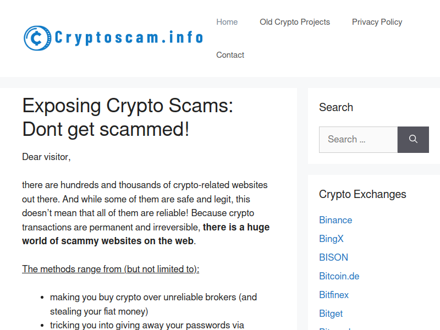Open the Bitfinex exchange link
Viewport: 440px width, 330px height.
point(334,295)
